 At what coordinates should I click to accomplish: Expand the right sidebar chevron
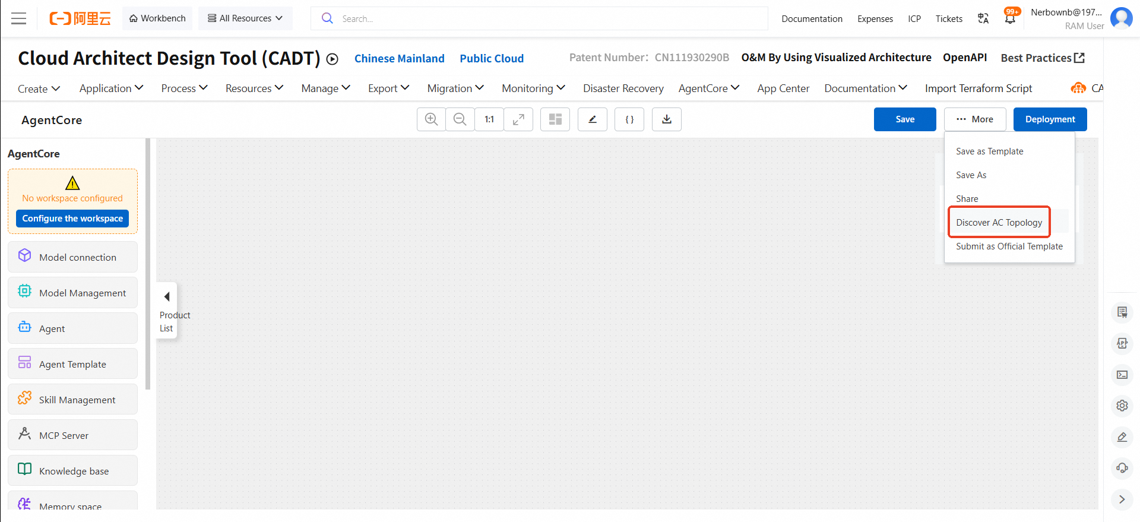click(x=1122, y=499)
